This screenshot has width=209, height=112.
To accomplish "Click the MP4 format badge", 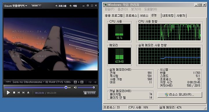I will coord(8,82).
